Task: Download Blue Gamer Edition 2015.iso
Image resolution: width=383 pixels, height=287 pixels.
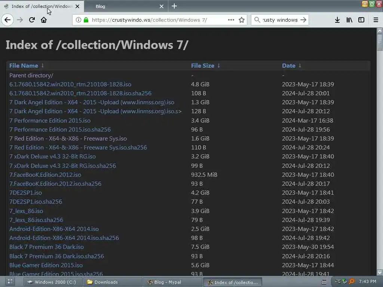Action: [46, 265]
